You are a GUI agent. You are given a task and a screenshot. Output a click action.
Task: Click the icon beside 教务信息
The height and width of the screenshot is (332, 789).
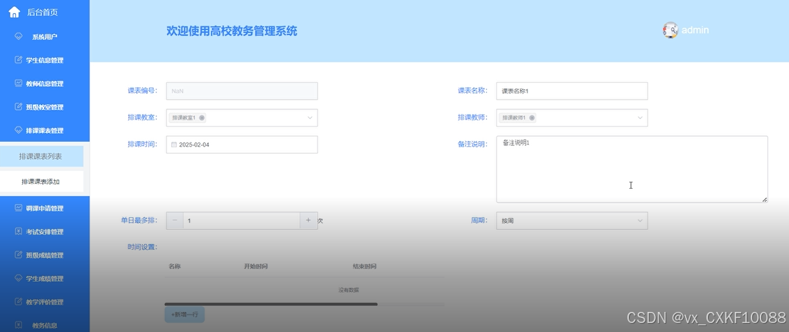coord(19,324)
